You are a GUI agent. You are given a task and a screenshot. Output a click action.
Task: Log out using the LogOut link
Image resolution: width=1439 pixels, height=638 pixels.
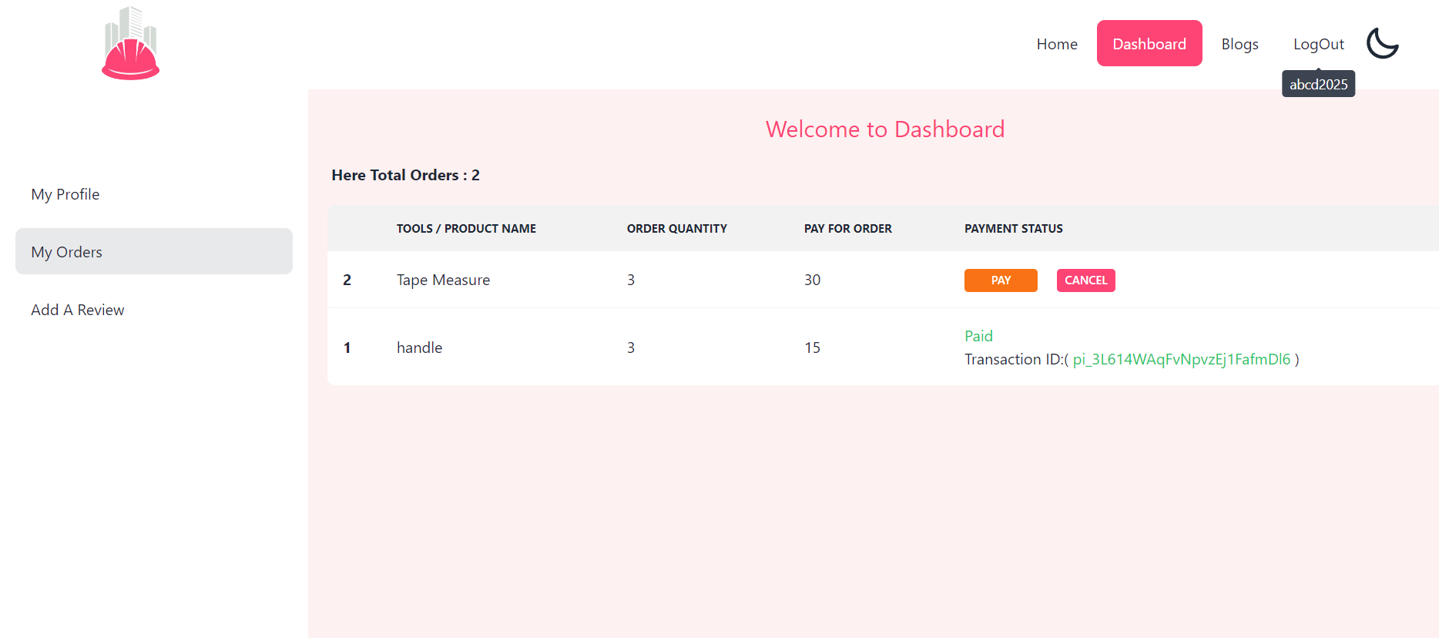[x=1319, y=44]
